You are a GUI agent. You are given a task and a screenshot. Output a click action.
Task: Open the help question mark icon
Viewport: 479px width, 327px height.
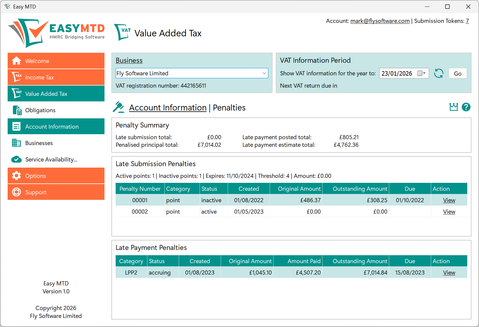click(466, 107)
